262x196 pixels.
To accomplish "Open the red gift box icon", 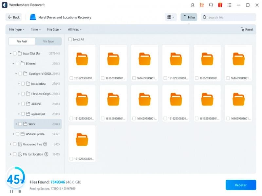I will coord(220,5).
